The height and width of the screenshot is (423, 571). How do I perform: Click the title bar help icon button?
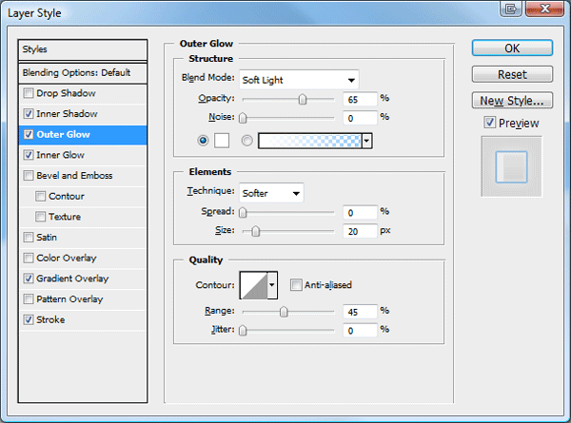512,9
